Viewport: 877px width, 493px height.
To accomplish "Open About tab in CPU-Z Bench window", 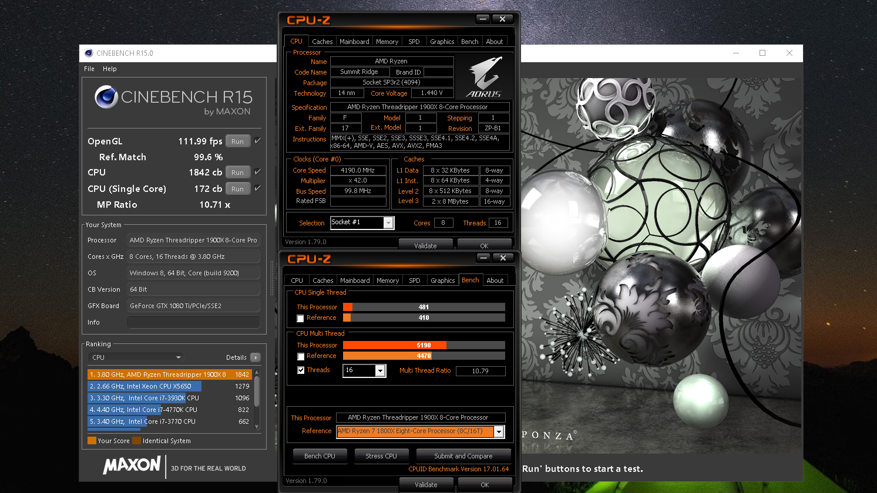I will point(495,281).
